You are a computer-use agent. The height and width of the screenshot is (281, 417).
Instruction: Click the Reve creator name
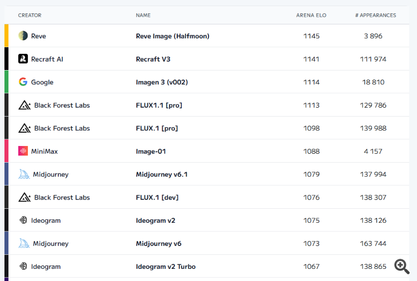point(38,36)
